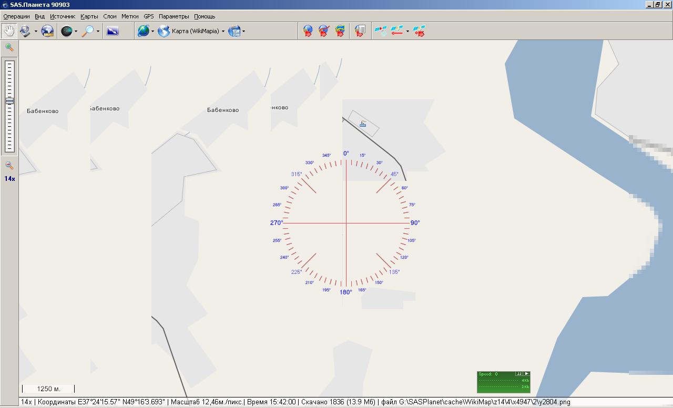Open the Карта (WikiMapia) map dropdown

coord(223,31)
